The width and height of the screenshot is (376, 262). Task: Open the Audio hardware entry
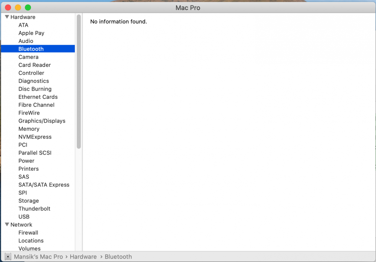pos(26,41)
